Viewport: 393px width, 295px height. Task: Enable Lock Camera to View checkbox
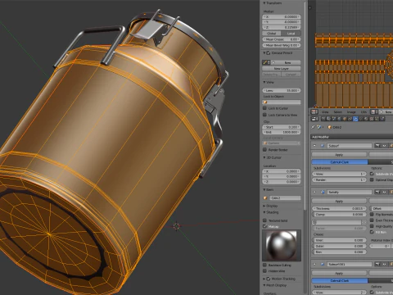coord(264,115)
